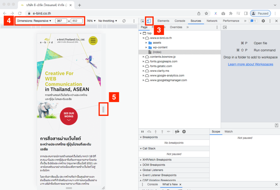Enable pause on exceptions
280x190 pixels.
click(x=184, y=132)
